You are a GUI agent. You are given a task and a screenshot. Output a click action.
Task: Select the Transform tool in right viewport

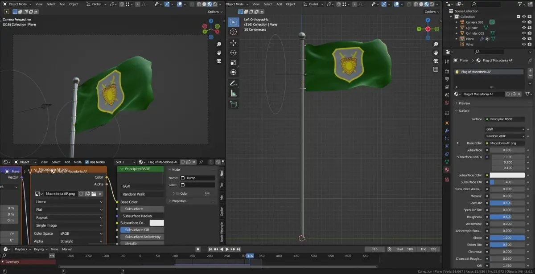(x=233, y=72)
